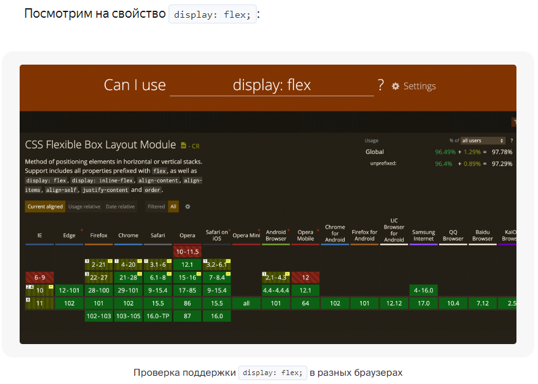Click the Edge column header

click(69, 236)
